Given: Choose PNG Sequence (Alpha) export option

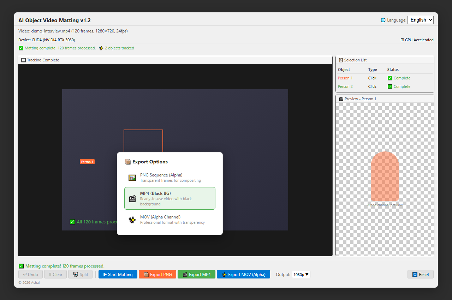Looking at the screenshot, I should pos(170,178).
